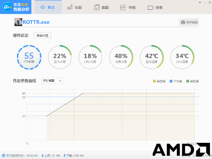This screenshot has height=159, width=212.
Task: Switch to the 网络 network tab
Action: pos(128,7)
